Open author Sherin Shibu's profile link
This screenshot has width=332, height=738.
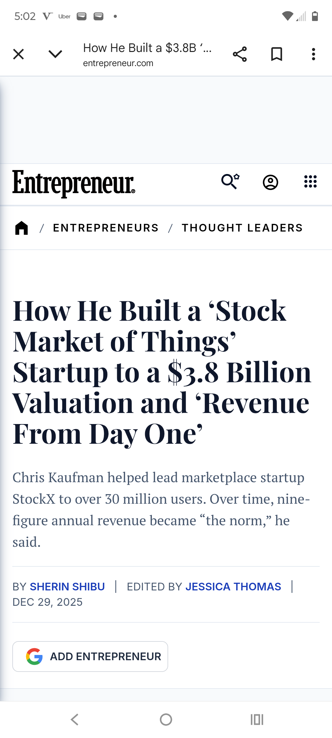click(67, 587)
